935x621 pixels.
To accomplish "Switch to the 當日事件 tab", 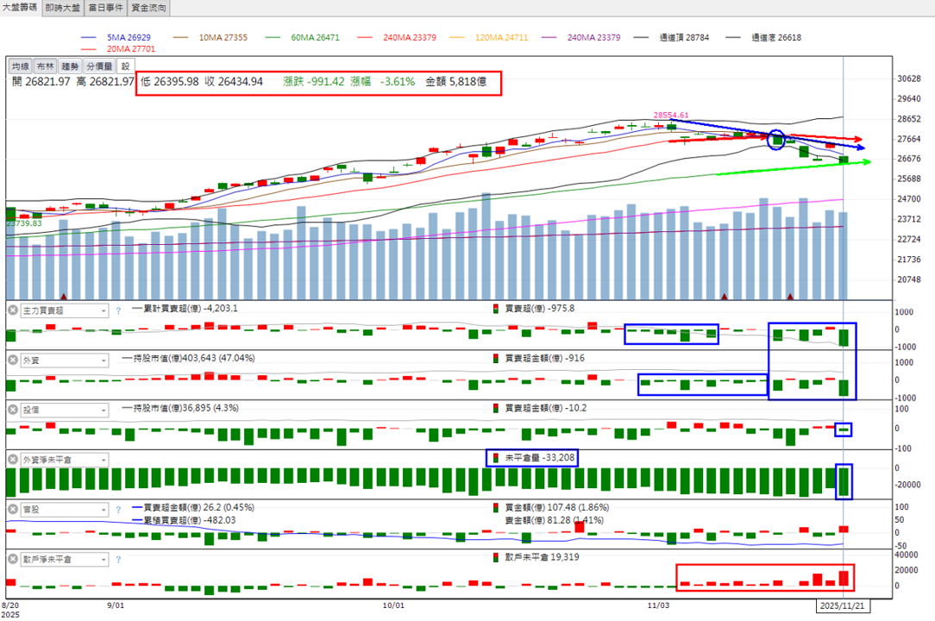I will [106, 8].
